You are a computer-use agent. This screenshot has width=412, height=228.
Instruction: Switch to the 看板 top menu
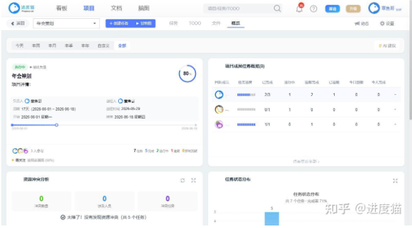tap(62, 8)
